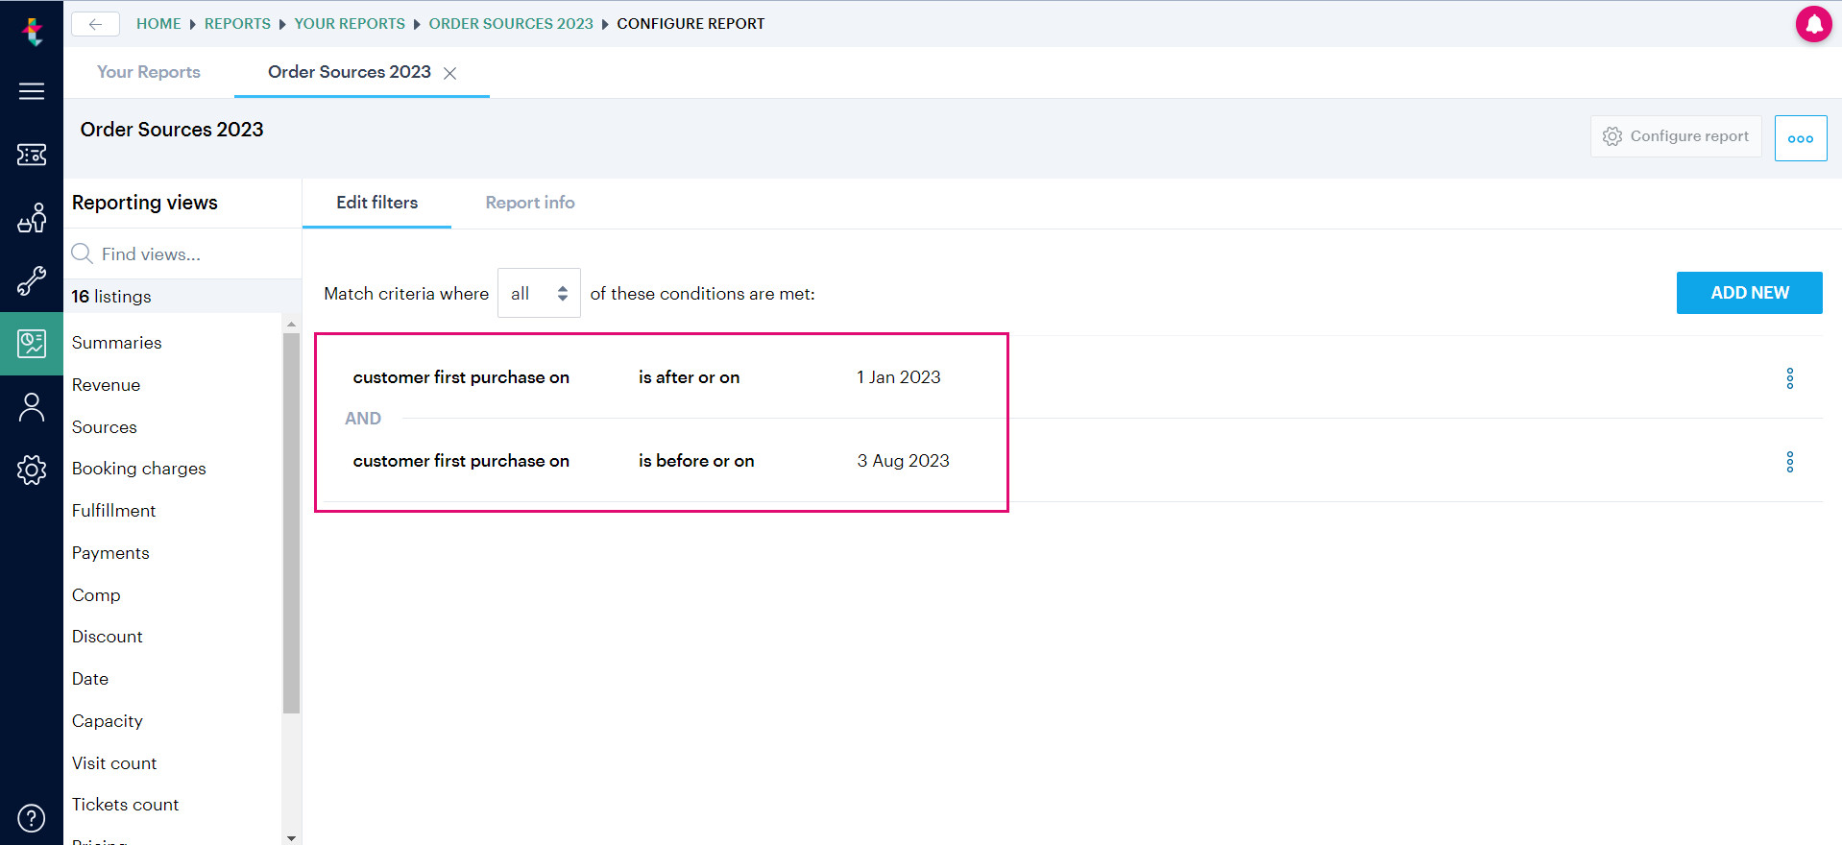The image size is (1842, 845).
Task: Click the Configure report button
Action: tap(1676, 136)
